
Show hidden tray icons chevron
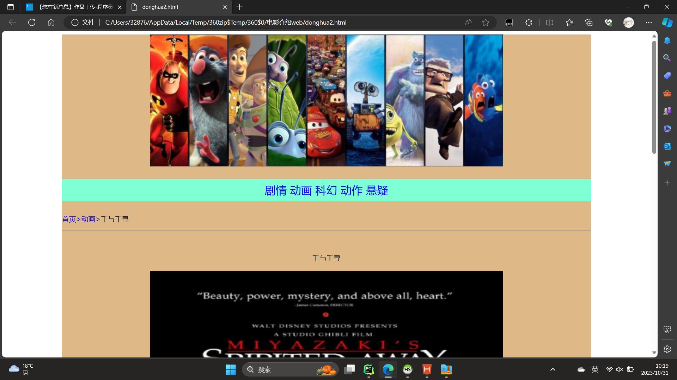coord(553,369)
